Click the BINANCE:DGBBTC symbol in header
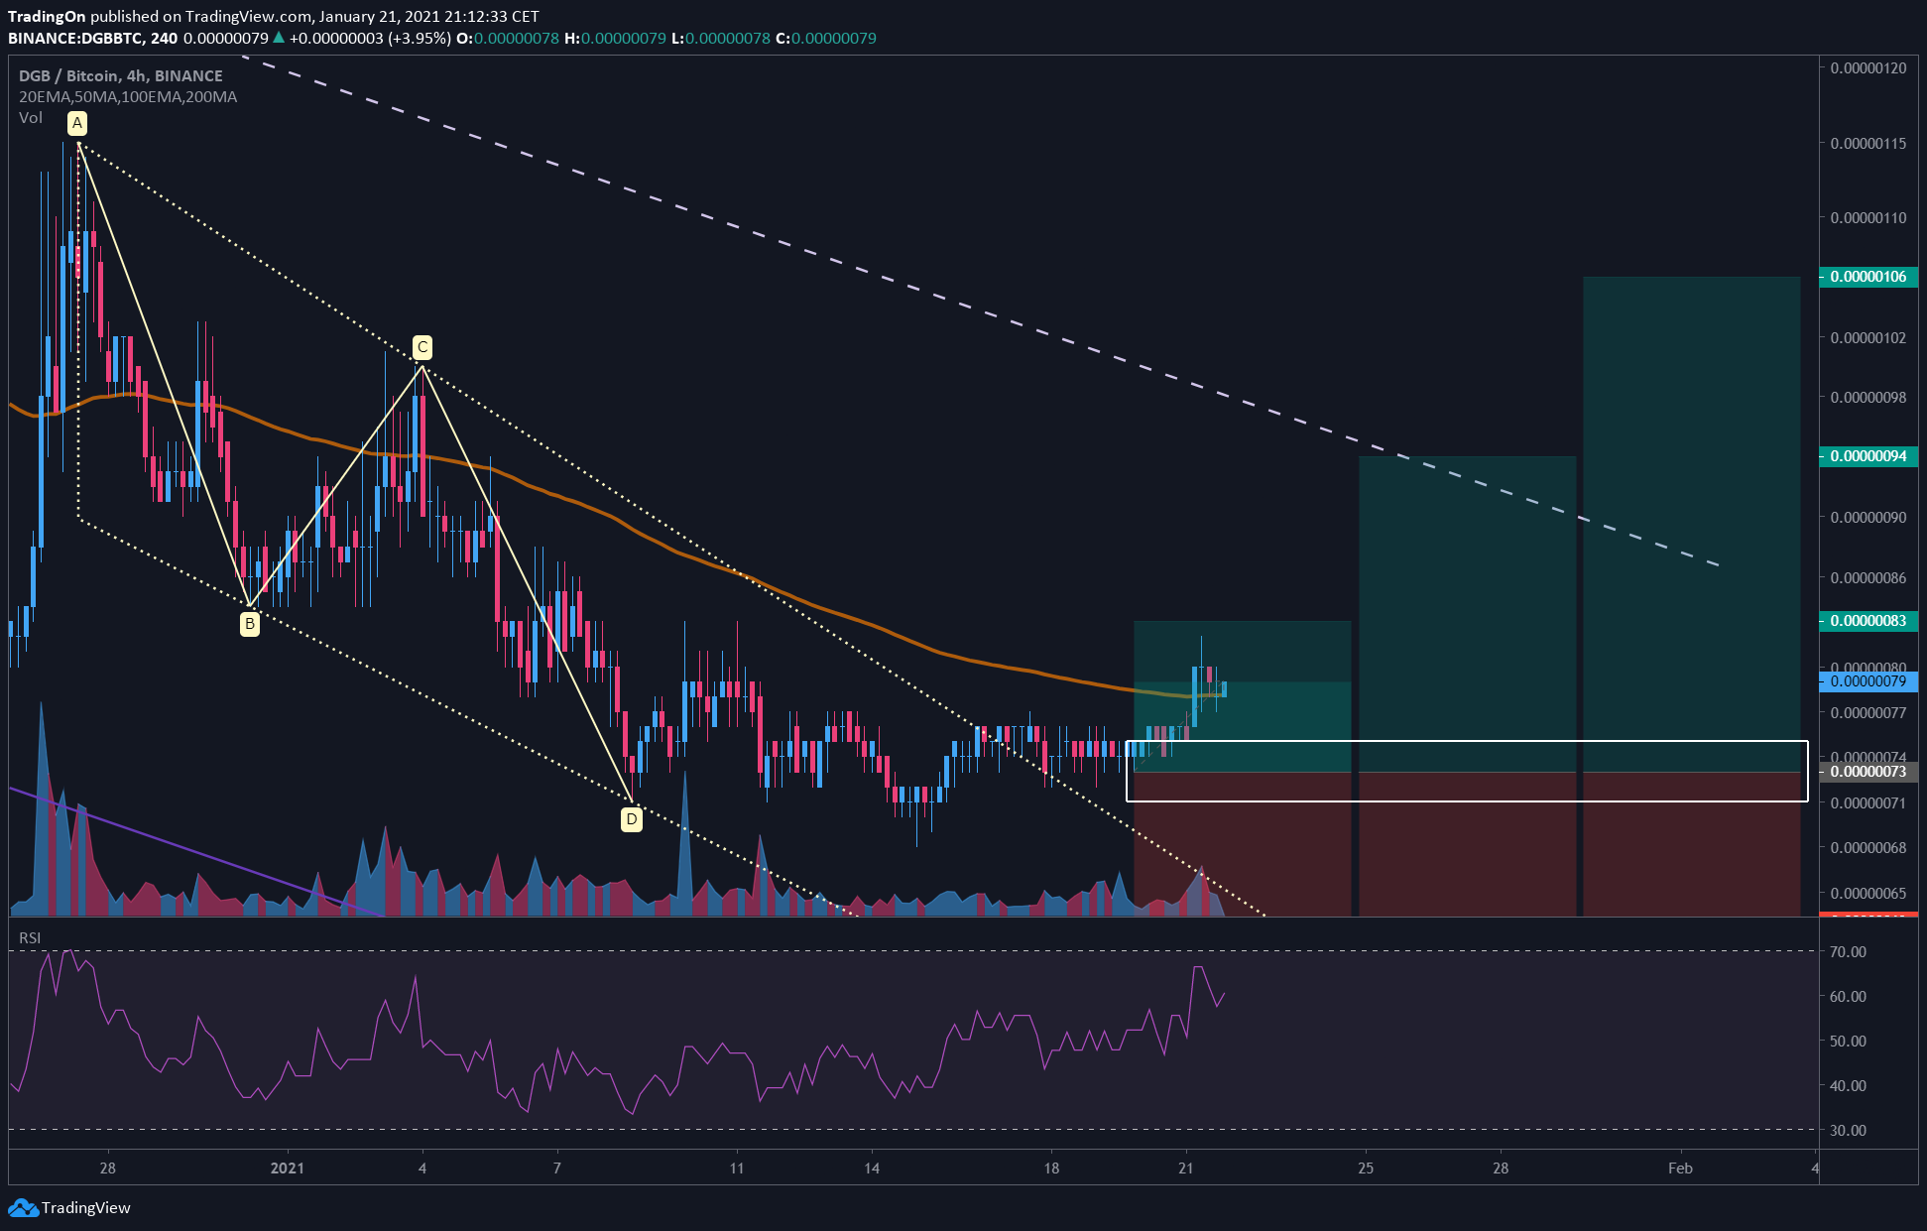The height and width of the screenshot is (1231, 1927). click(x=74, y=38)
